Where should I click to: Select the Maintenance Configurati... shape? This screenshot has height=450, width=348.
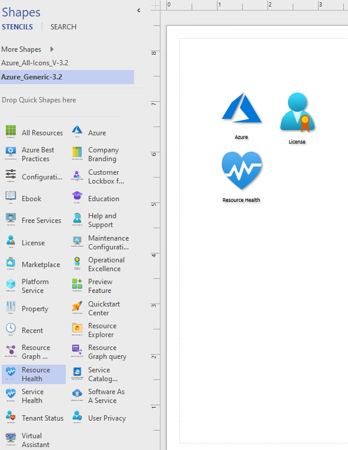(x=101, y=242)
